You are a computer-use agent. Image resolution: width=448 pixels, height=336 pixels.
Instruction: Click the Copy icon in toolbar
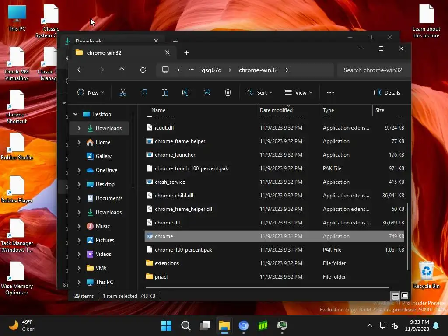(143, 92)
